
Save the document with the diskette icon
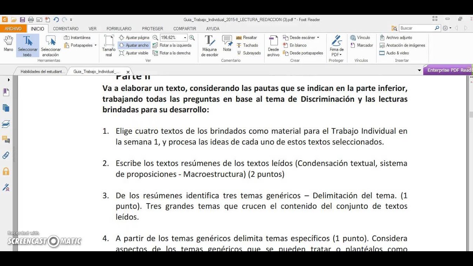[22, 20]
